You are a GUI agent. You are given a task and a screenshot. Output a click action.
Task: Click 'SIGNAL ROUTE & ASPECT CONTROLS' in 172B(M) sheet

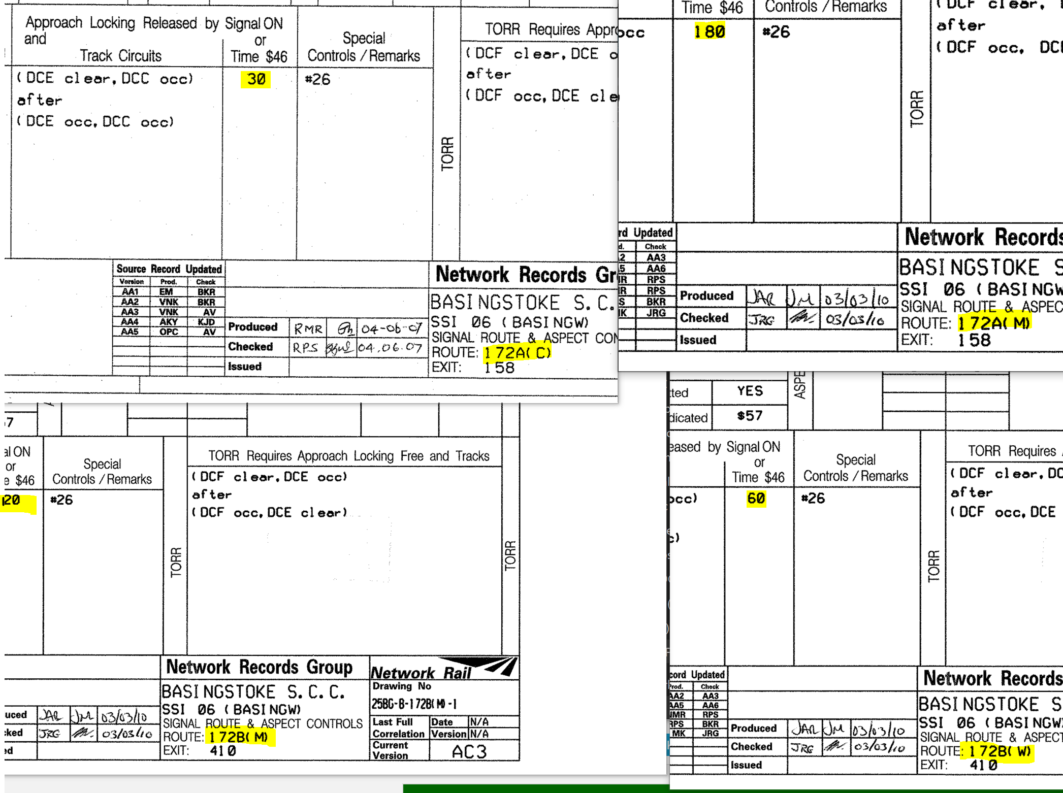pos(263,723)
